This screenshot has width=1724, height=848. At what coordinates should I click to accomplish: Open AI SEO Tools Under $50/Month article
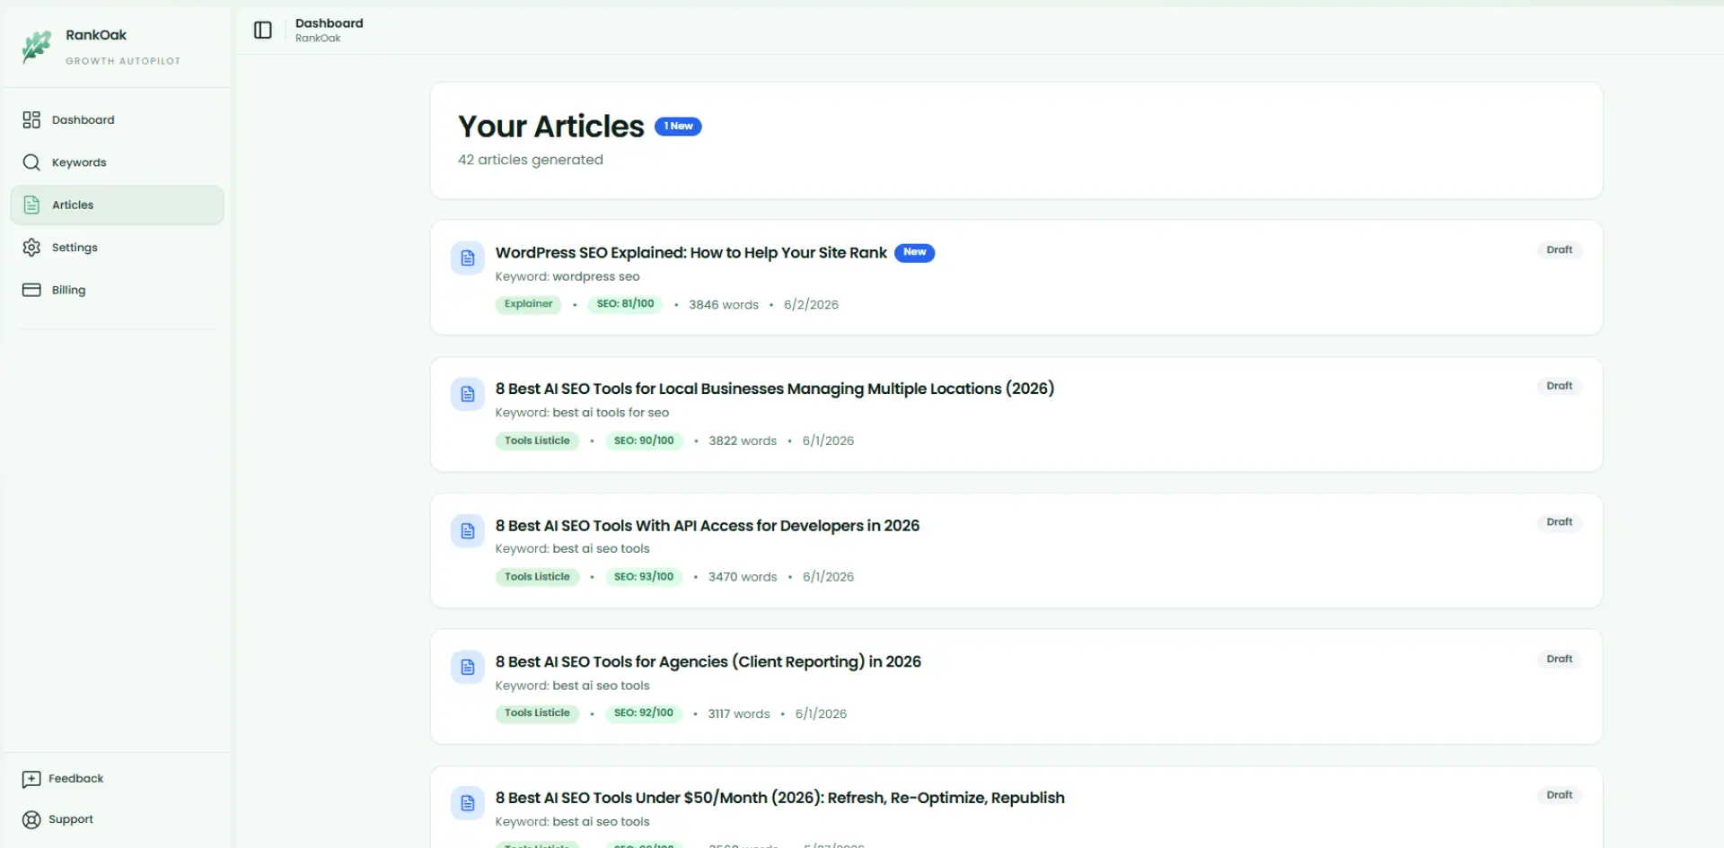(x=780, y=798)
